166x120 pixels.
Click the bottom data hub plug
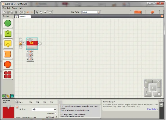coord(30,59)
